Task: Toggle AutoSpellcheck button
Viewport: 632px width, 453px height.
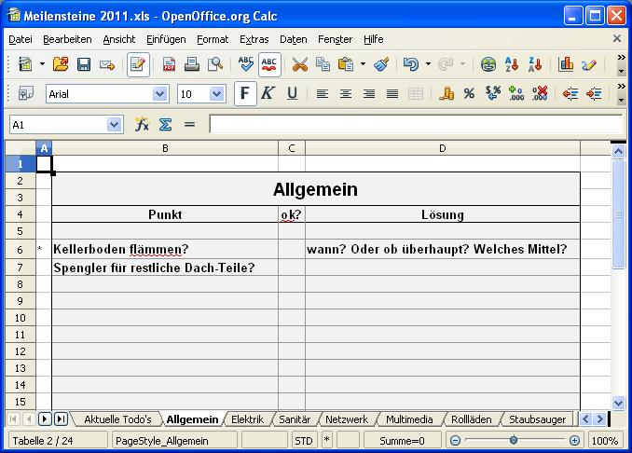Action: (x=269, y=64)
